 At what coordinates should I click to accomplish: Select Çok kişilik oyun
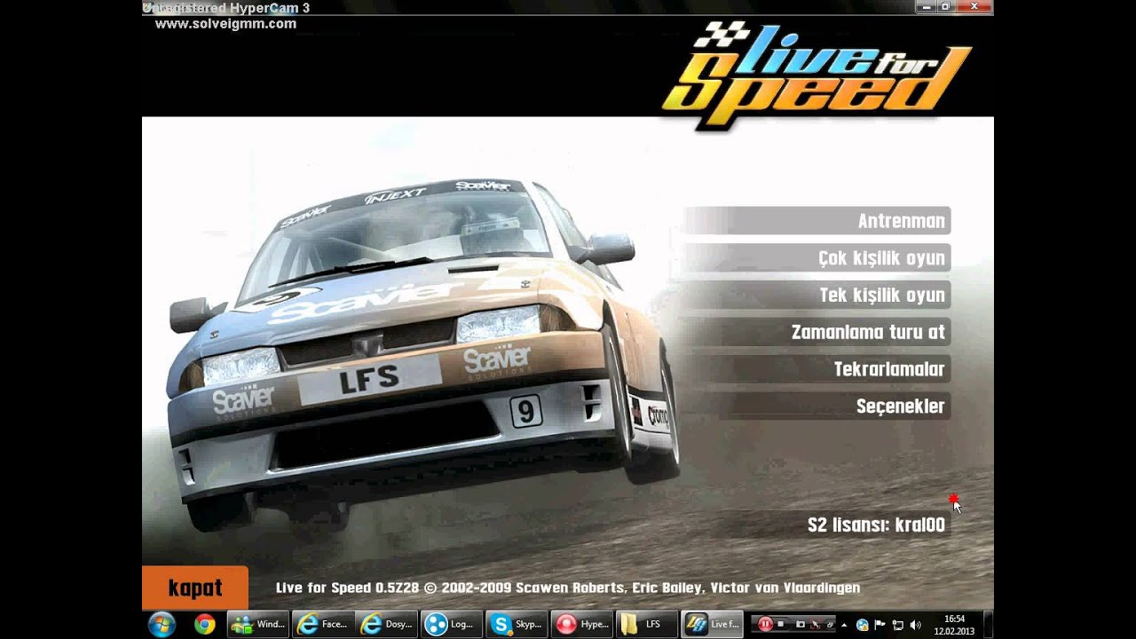(x=817, y=258)
